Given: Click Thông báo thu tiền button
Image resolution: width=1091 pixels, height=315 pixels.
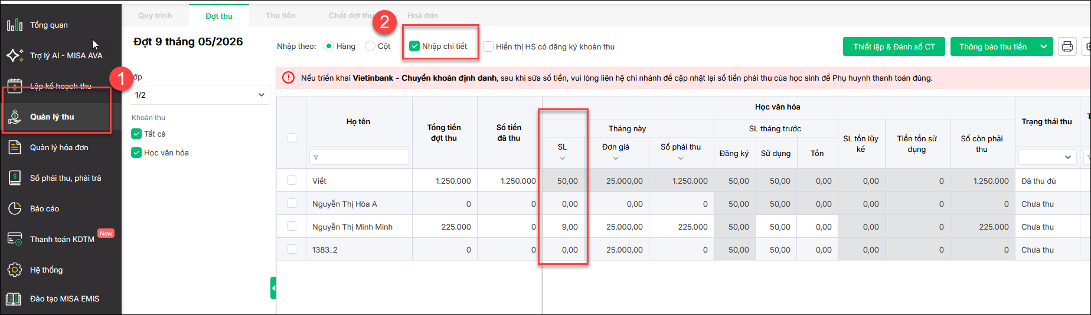Looking at the screenshot, I should coord(993,47).
